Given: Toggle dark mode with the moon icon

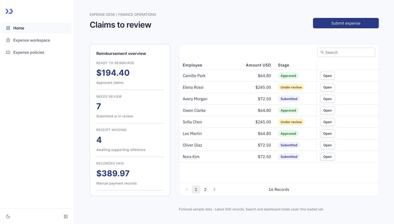Looking at the screenshot, I should click(8, 216).
